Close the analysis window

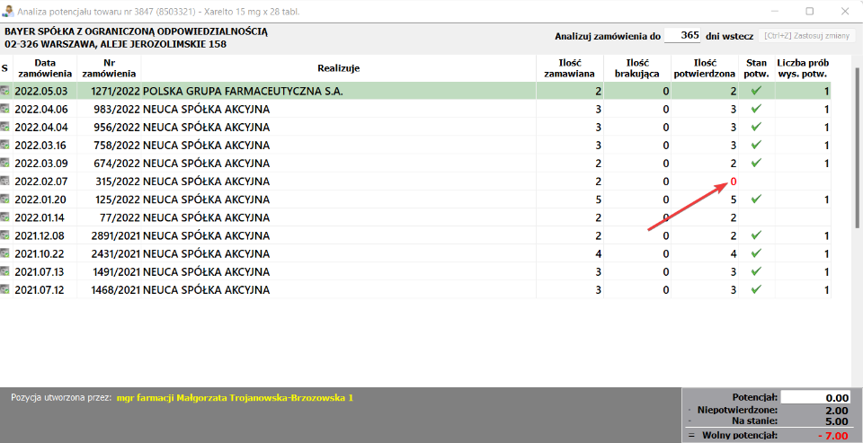(845, 11)
